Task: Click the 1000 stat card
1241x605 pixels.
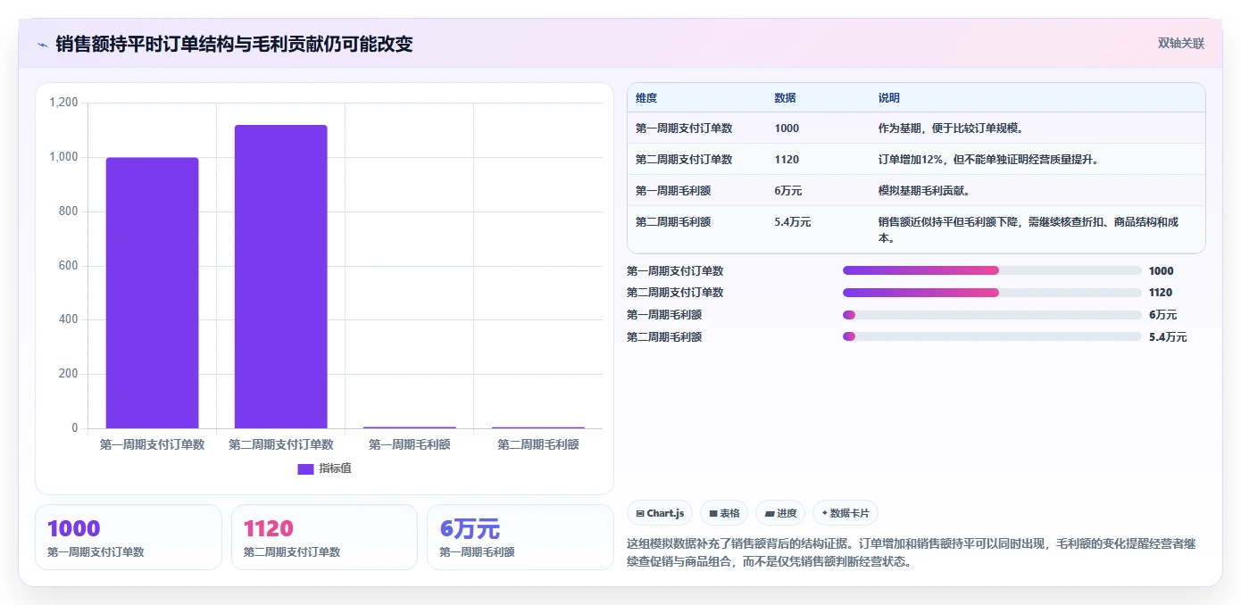Action: [129, 537]
